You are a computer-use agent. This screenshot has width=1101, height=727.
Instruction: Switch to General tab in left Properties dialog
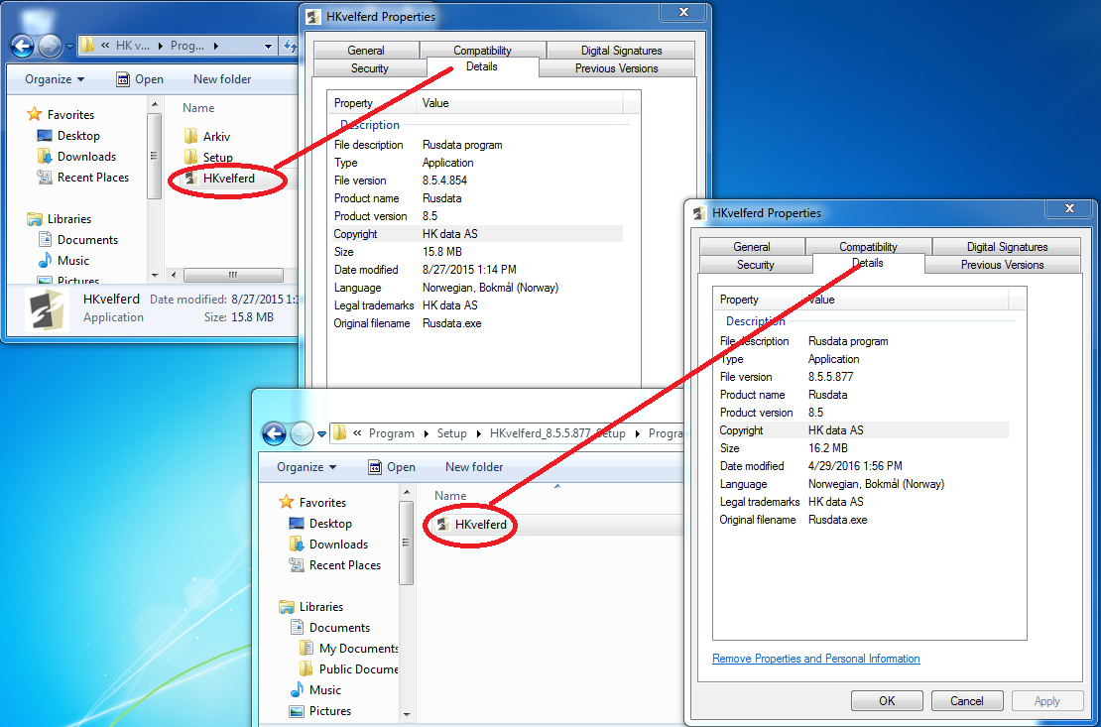366,51
